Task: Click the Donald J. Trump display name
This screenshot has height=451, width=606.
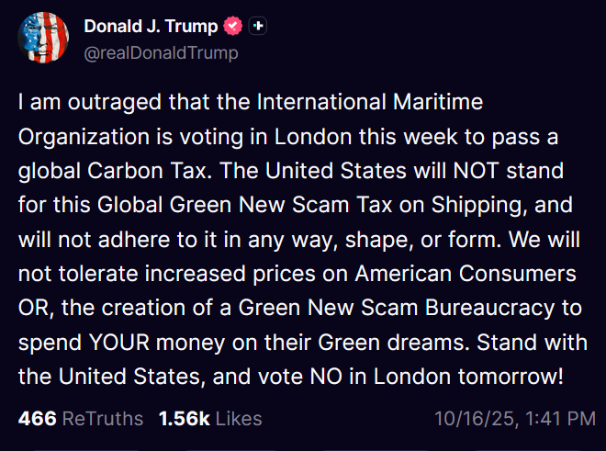Action: coord(152,28)
